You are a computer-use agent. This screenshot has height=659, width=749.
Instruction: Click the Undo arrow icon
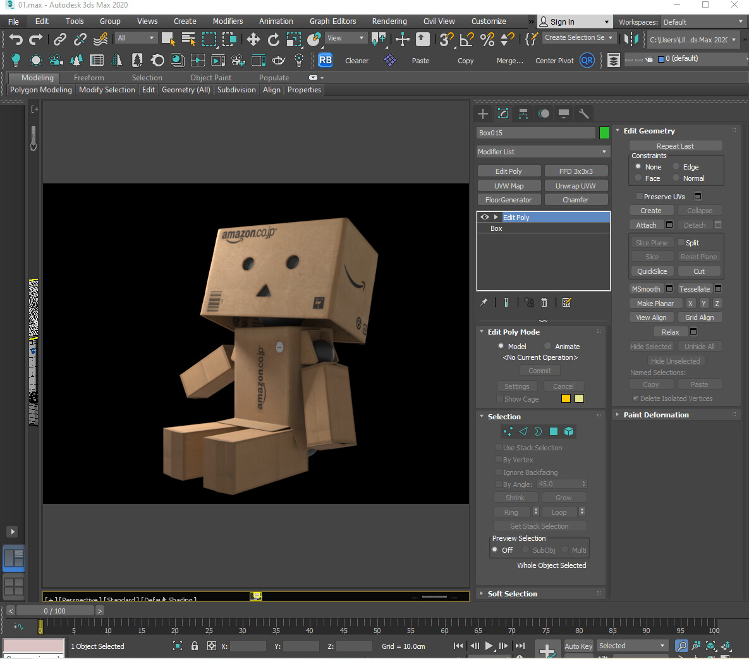pyautogui.click(x=15, y=39)
